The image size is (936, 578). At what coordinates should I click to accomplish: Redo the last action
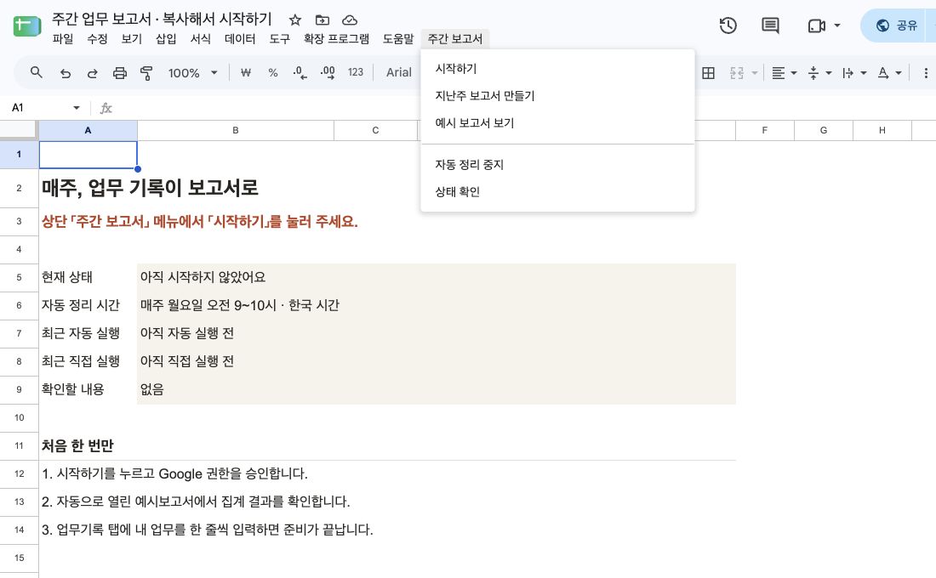coord(93,73)
